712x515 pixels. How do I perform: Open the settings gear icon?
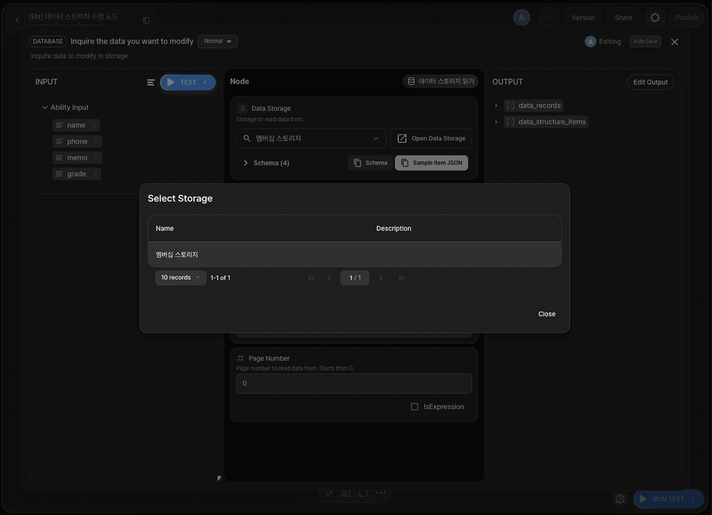(655, 18)
